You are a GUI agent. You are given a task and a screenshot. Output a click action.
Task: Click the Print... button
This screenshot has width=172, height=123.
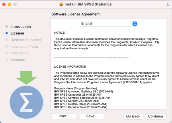click(64, 116)
